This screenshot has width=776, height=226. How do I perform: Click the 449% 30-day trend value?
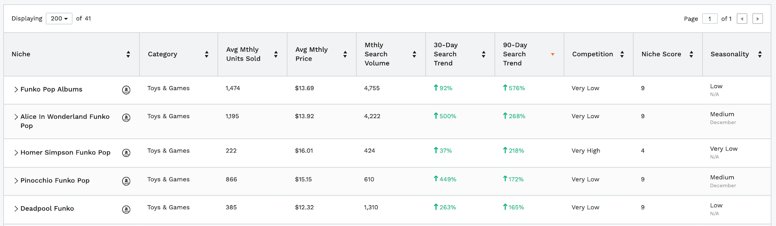445,179
